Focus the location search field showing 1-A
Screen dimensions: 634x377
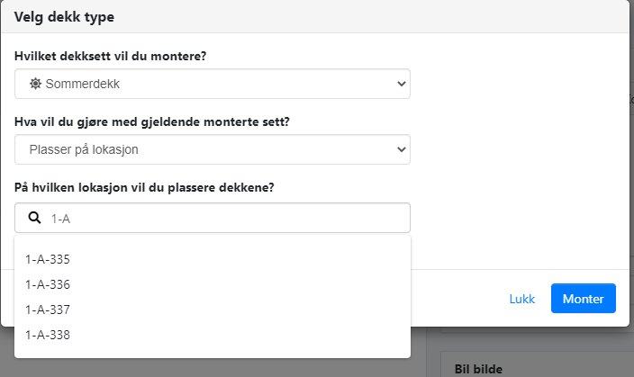(x=225, y=218)
